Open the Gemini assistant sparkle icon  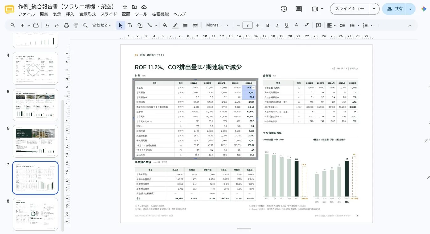pyautogui.click(x=424, y=9)
